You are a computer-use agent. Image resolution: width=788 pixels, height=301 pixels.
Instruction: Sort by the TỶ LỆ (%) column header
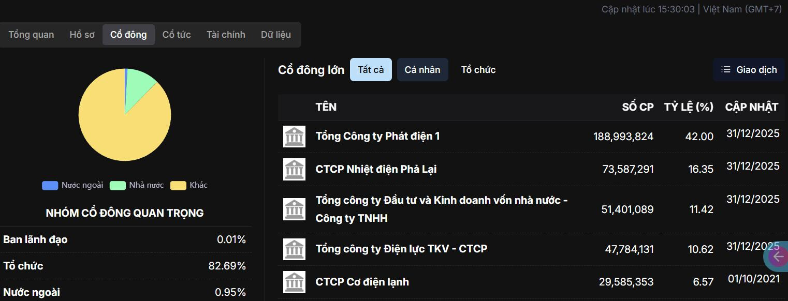[x=689, y=107]
